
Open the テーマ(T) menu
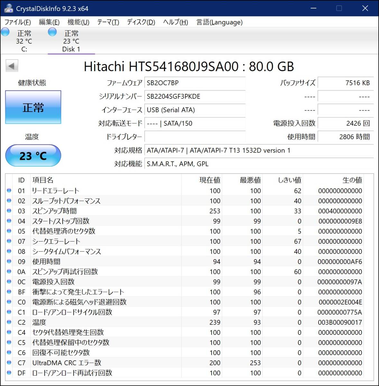pyautogui.click(x=108, y=22)
